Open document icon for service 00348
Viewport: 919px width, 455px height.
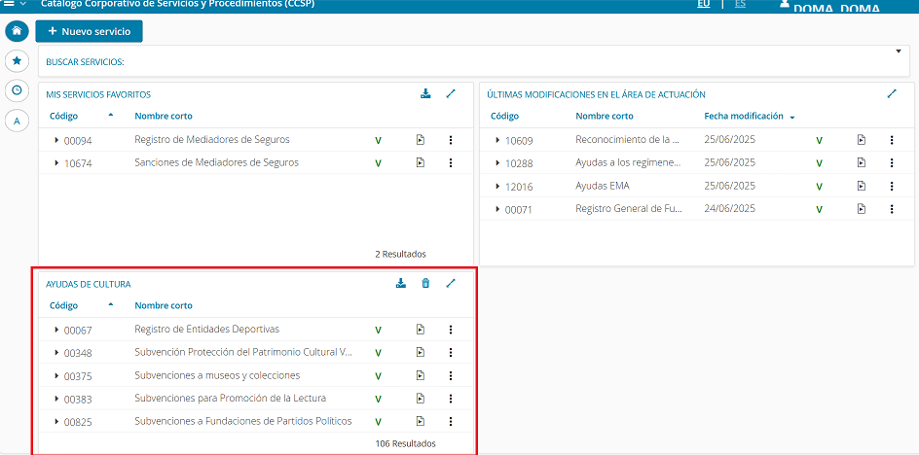[421, 352]
